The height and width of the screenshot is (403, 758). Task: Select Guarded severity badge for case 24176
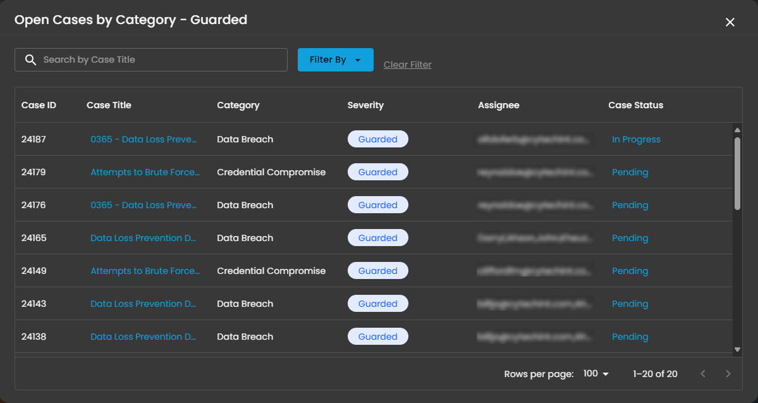(x=377, y=205)
